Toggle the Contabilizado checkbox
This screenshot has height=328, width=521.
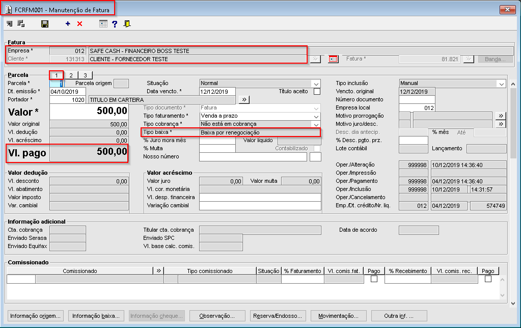(317, 148)
